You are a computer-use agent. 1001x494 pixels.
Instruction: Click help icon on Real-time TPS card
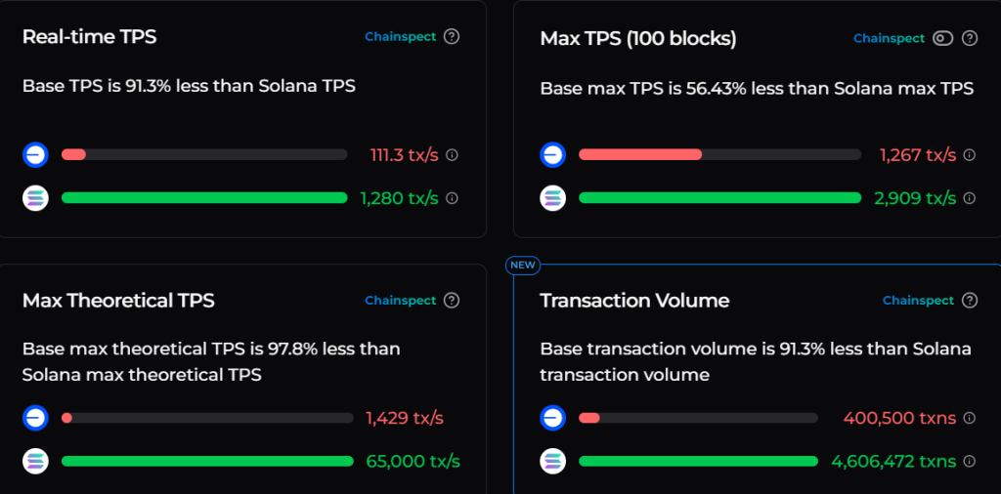[x=451, y=37]
